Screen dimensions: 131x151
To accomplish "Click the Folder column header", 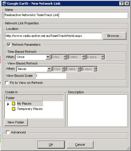I will (x=23, y=98).
